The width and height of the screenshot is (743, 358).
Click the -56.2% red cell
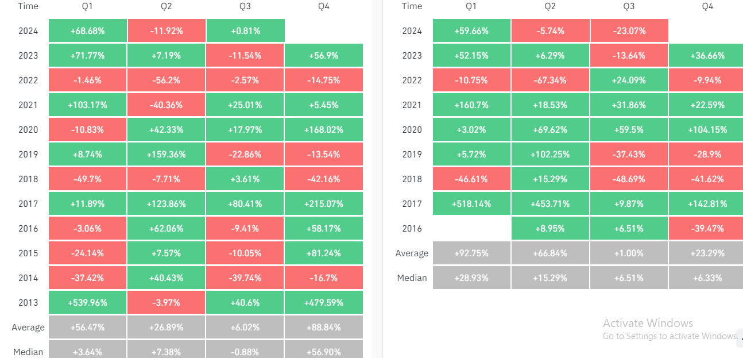coord(167,80)
